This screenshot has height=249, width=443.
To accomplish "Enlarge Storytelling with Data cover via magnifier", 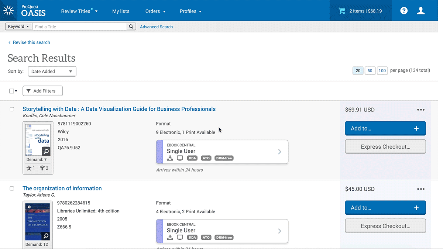I will [46, 151].
